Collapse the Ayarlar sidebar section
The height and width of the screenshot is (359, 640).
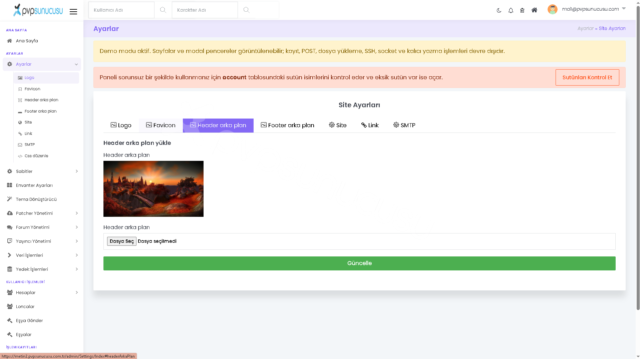point(42,64)
